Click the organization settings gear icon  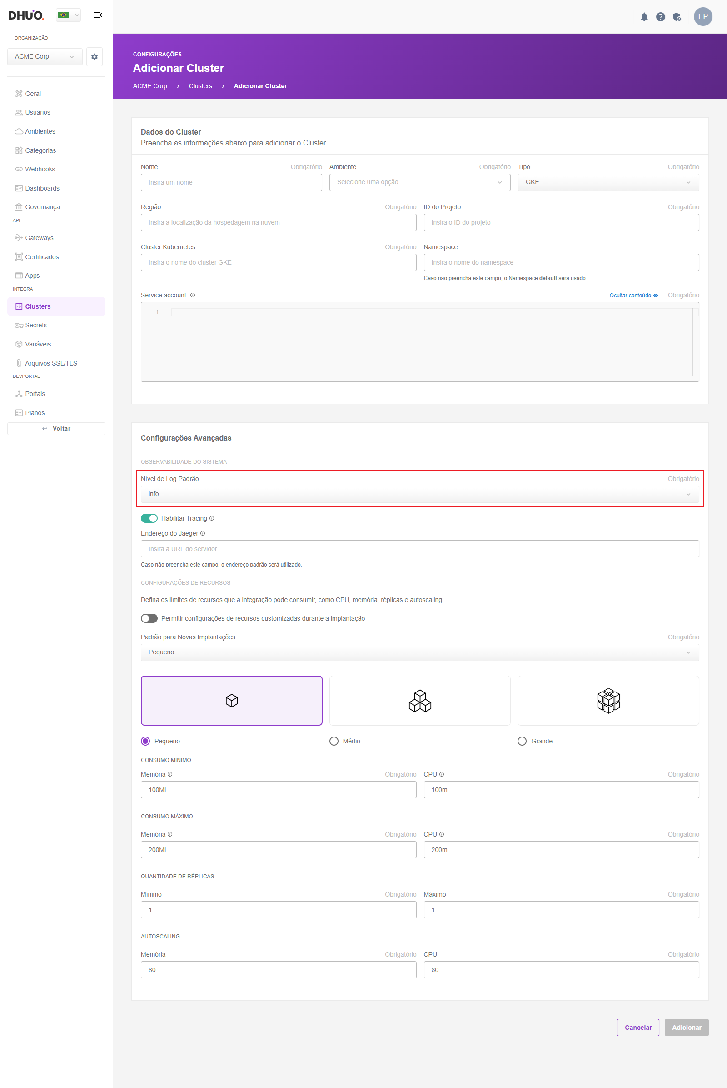coord(95,56)
